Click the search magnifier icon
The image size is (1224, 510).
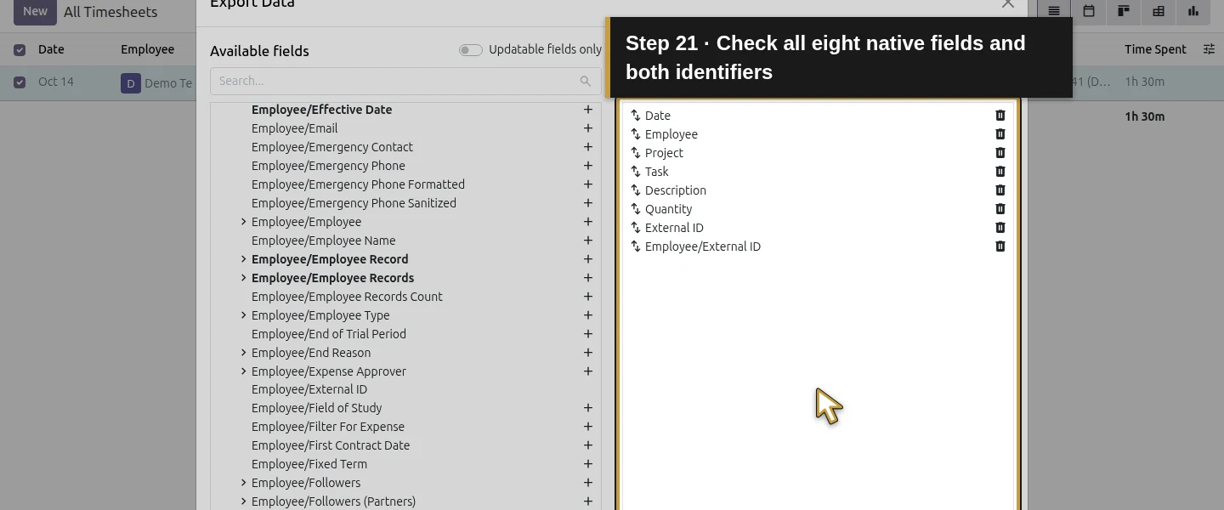click(585, 82)
